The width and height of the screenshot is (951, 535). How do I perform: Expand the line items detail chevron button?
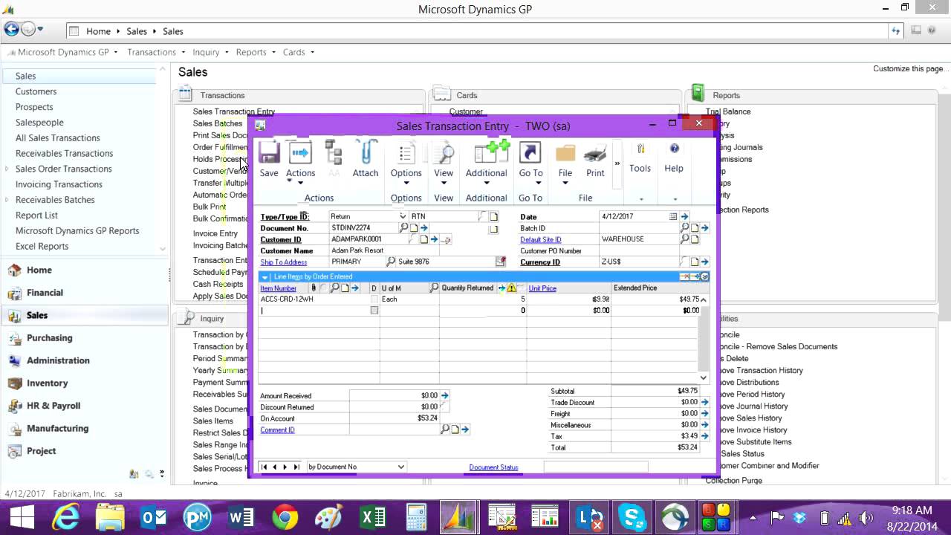coord(704,276)
